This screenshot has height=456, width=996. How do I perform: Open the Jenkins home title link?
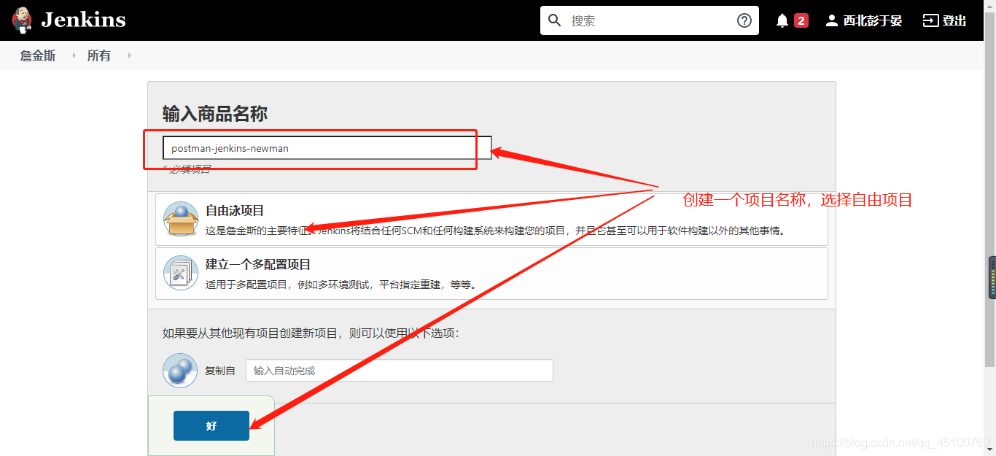(x=83, y=20)
